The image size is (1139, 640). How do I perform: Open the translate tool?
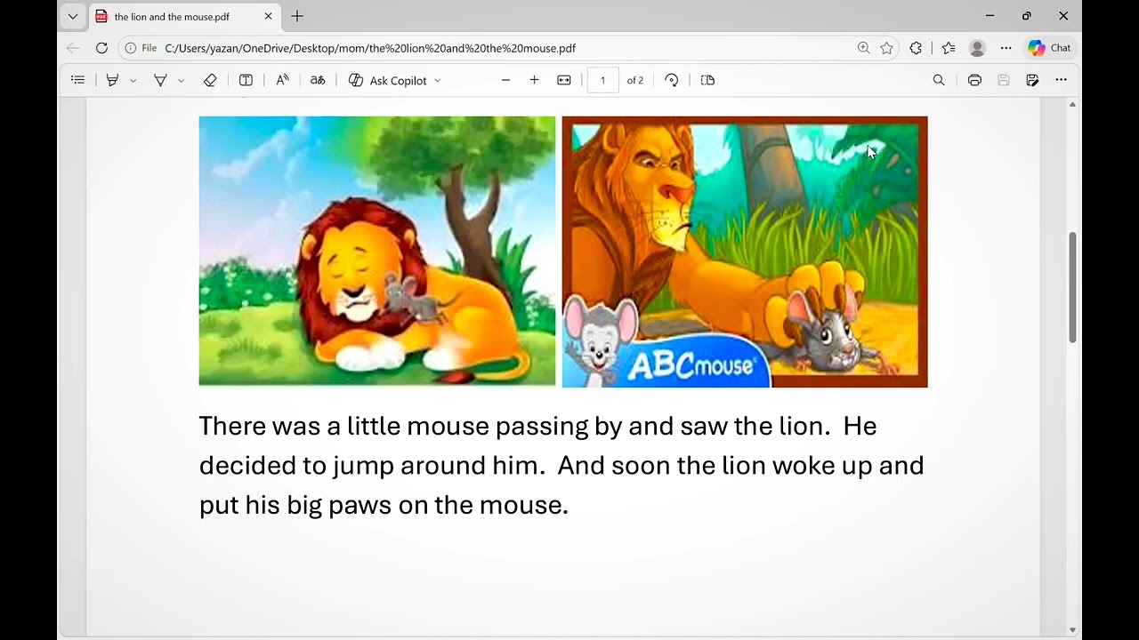pos(318,80)
